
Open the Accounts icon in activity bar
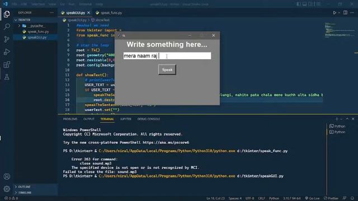pos(7,176)
